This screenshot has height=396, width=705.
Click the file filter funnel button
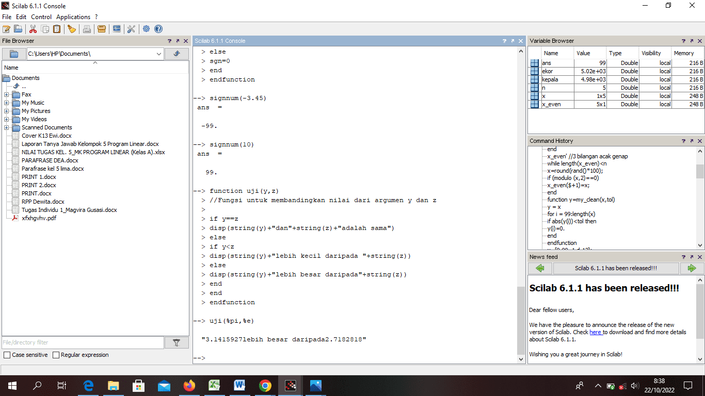pos(177,342)
